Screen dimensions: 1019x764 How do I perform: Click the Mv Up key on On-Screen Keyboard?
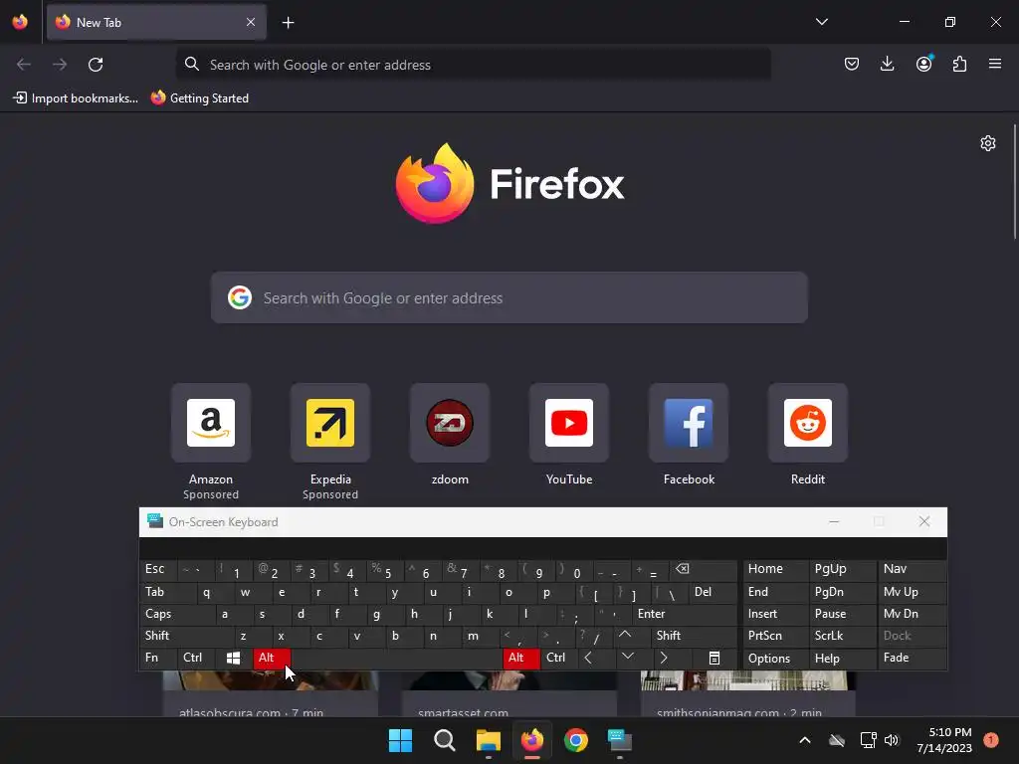[x=912, y=592]
